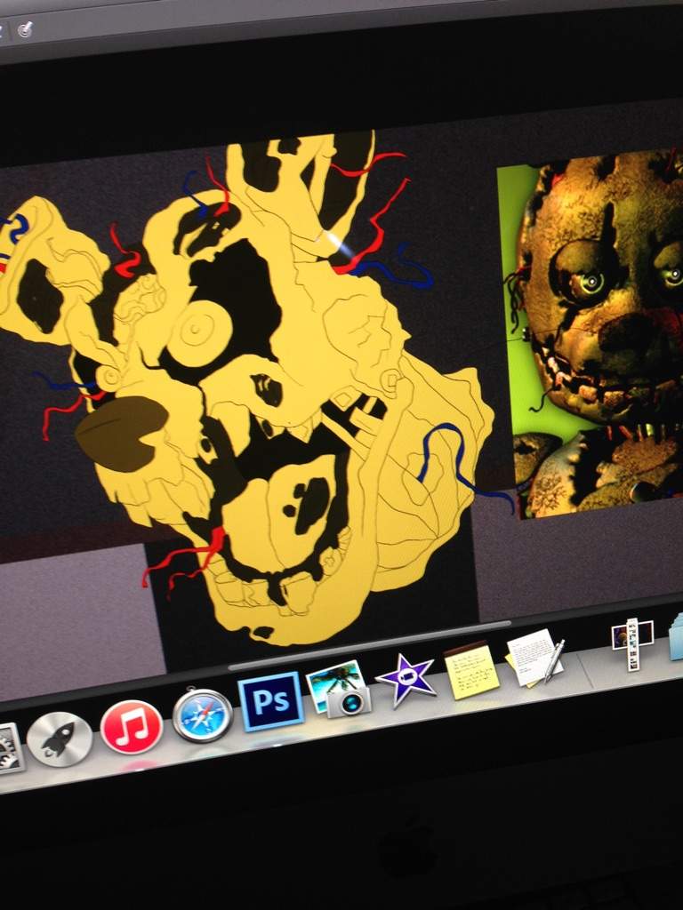Image resolution: width=683 pixels, height=910 pixels.
Task: Select the Springtrap reference image window
Action: (592, 334)
